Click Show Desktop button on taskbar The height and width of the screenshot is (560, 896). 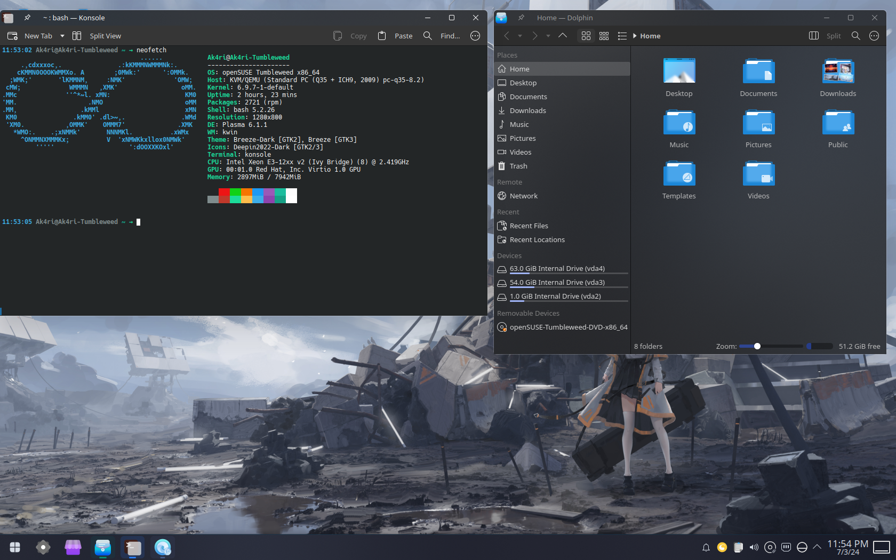point(882,547)
